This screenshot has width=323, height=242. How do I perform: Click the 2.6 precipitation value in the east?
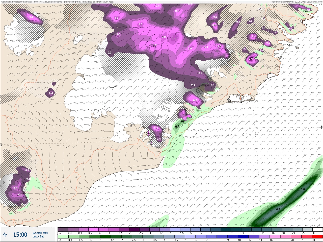tap(251, 59)
